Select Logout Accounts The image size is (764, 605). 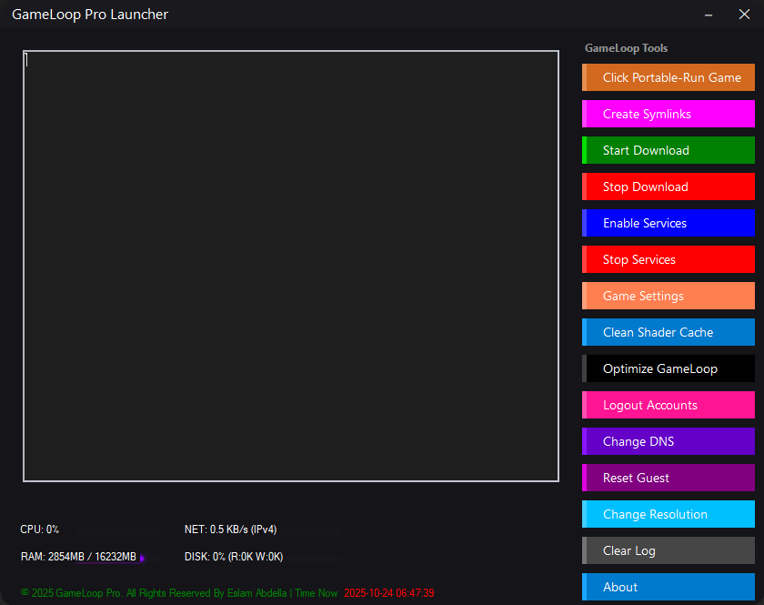coord(668,405)
